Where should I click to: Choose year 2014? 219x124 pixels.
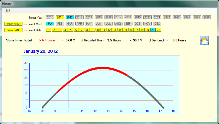tap(89, 17)
